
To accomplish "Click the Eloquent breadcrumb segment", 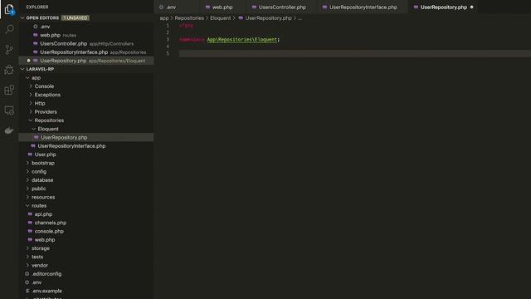I will [x=221, y=18].
